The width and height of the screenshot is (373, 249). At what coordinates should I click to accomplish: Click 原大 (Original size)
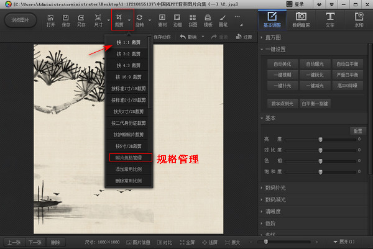tap(233, 242)
